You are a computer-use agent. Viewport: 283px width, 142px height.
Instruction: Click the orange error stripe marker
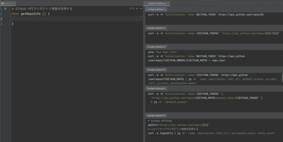pos(142,16)
